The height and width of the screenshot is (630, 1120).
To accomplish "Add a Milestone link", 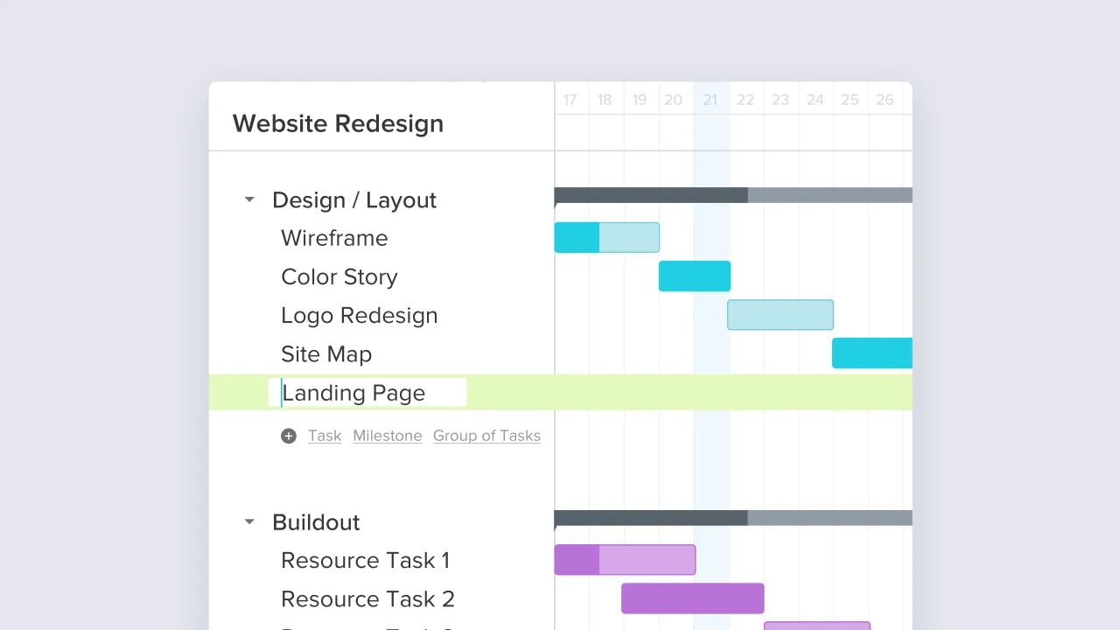I will point(388,436).
